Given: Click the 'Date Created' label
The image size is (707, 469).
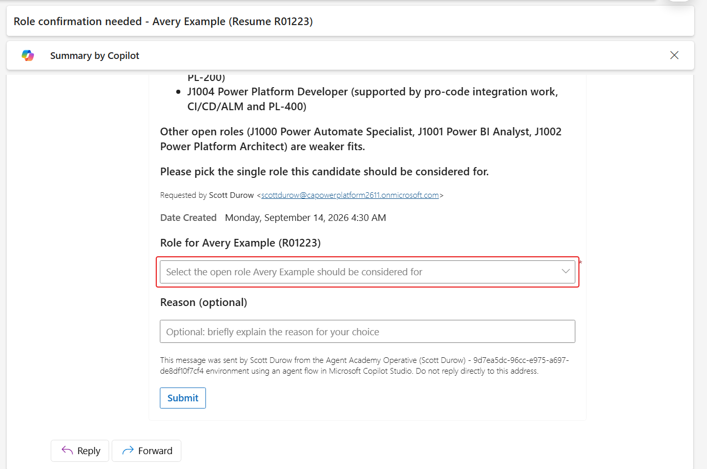Looking at the screenshot, I should (x=189, y=218).
